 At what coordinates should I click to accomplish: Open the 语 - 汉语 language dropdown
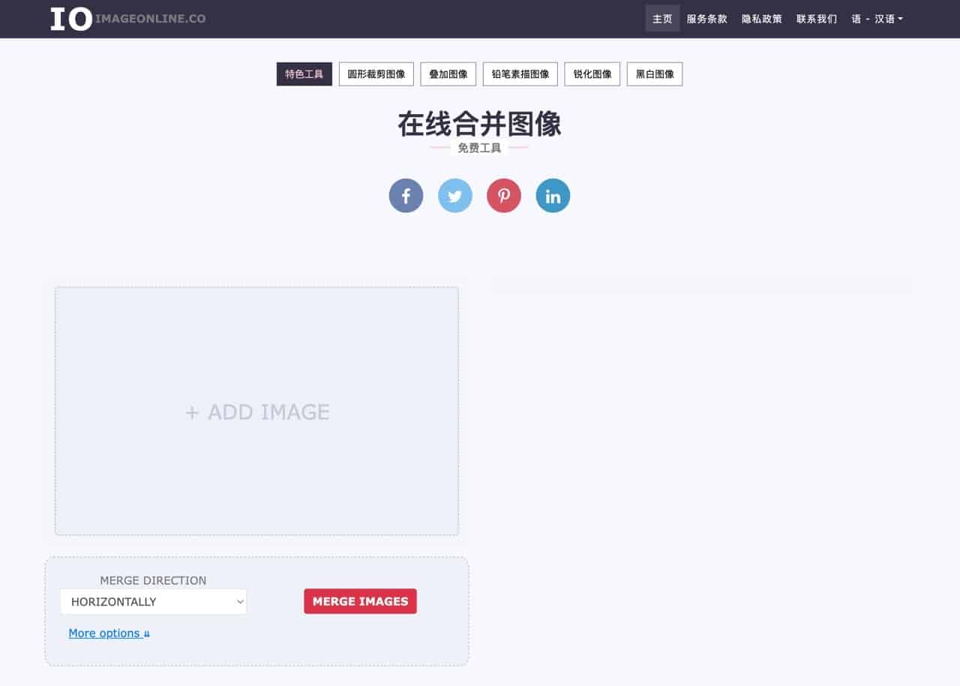click(877, 19)
